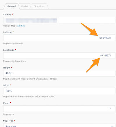
Task: Click the Longtitude field label
Action: (x=9, y=50)
